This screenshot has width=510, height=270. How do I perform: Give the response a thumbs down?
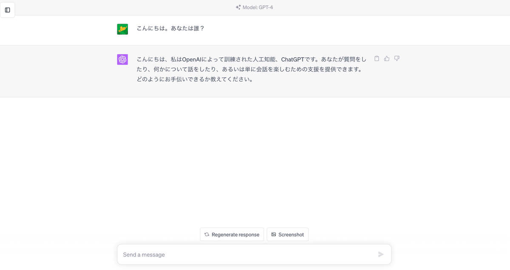(x=397, y=58)
